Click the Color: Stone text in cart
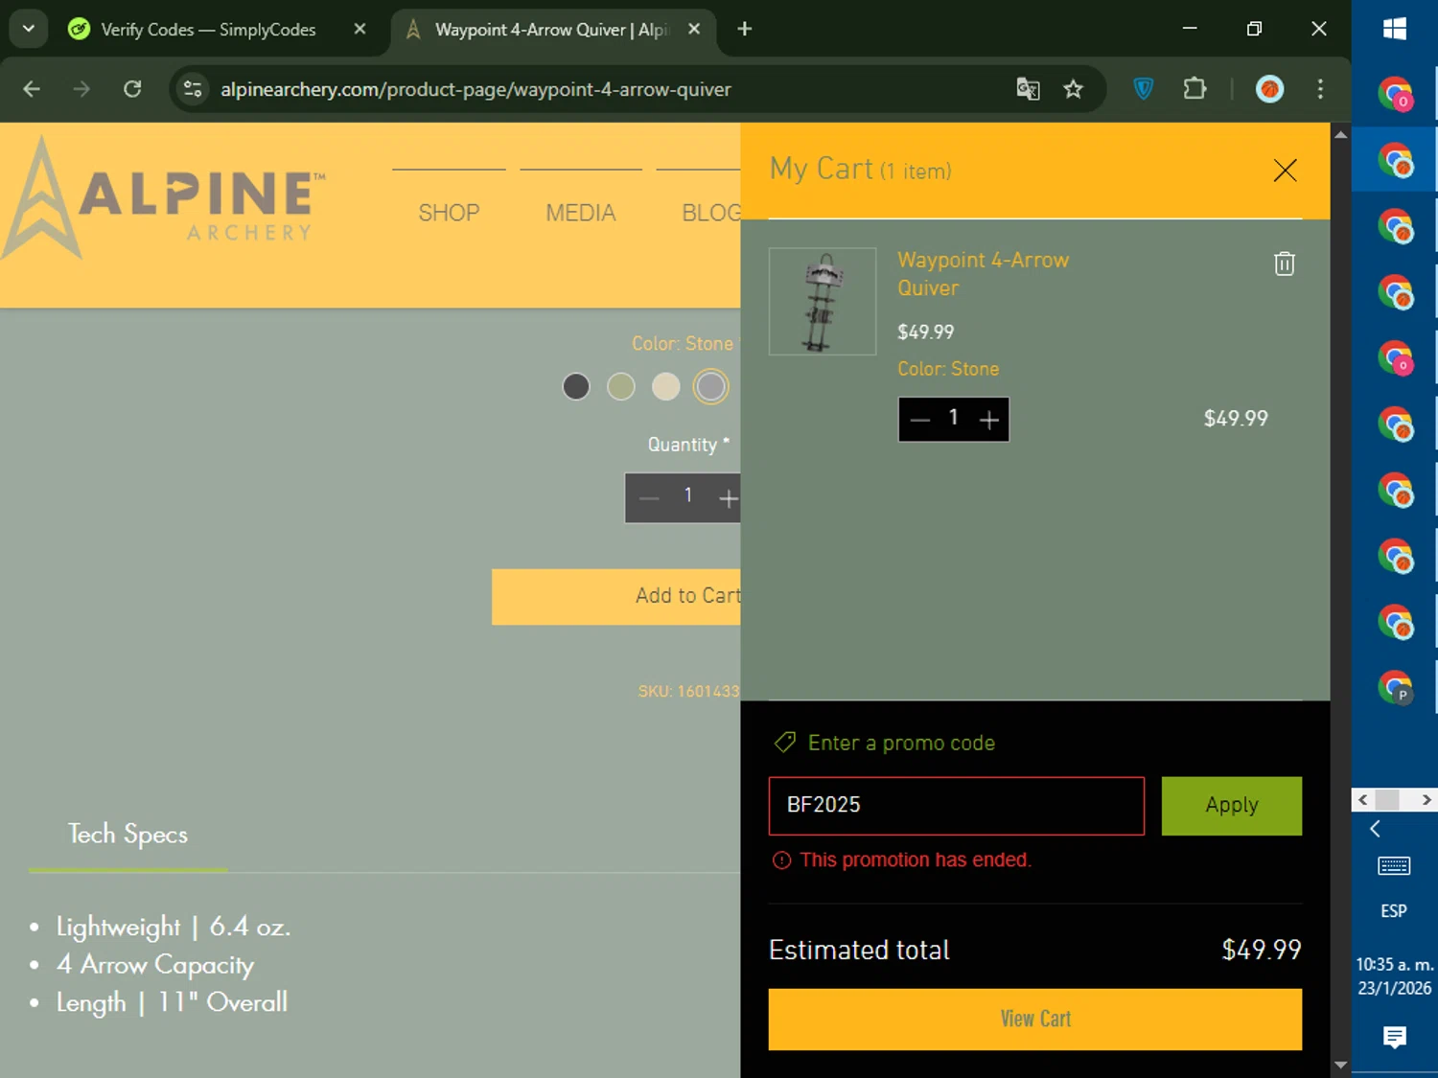Viewport: 1438px width, 1078px height. pos(948,369)
